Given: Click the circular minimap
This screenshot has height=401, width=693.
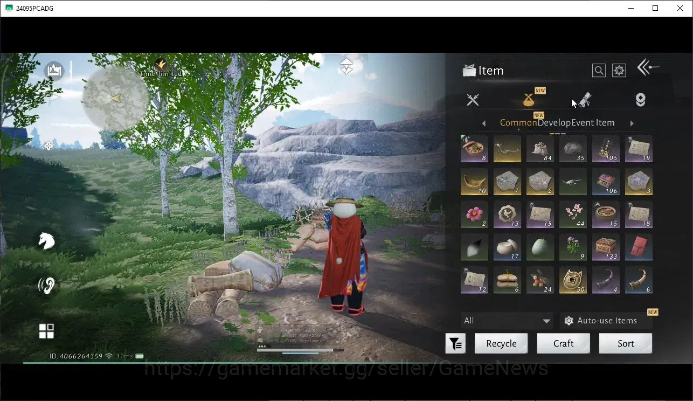Looking at the screenshot, I should 115,98.
